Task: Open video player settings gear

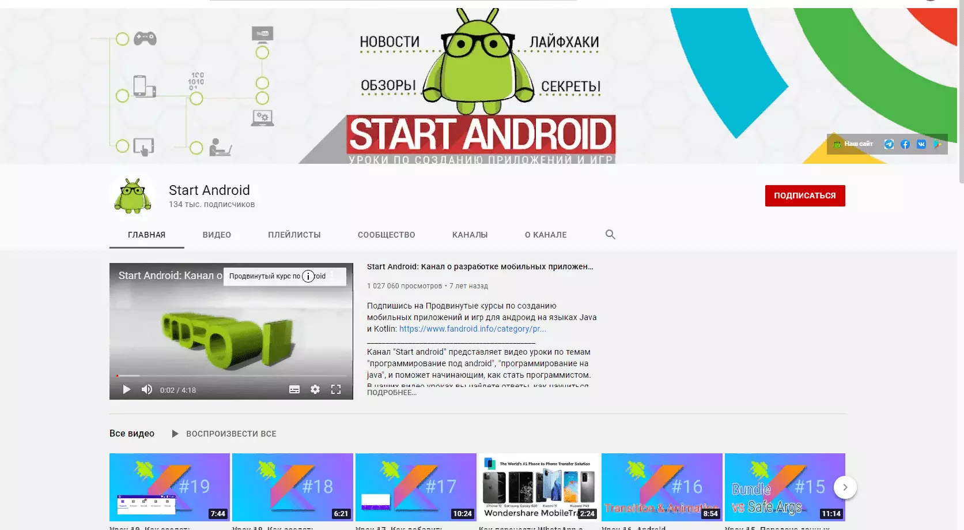Action: pos(315,390)
